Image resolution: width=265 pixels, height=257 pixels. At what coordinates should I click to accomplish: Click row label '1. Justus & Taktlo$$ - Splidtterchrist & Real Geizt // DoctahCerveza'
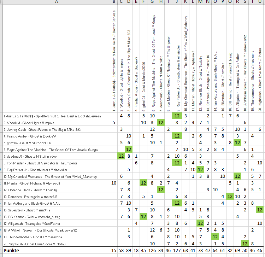click(x=52, y=116)
